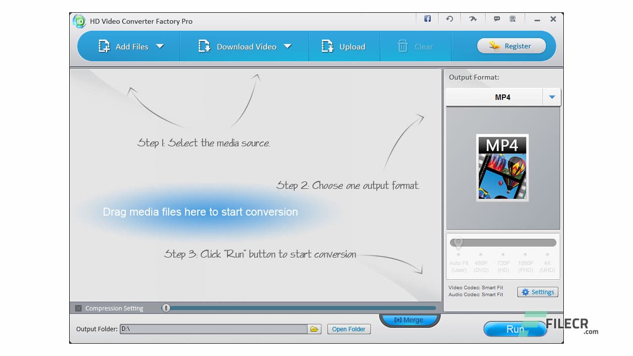Click the Clear toolbar item

[415, 46]
